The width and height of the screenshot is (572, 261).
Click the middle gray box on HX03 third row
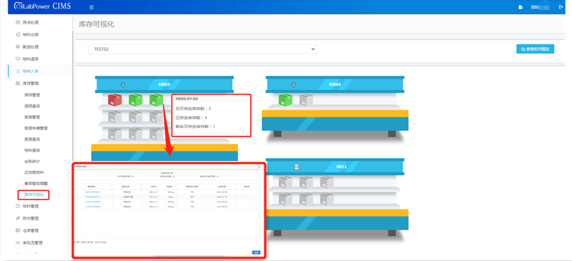point(136,134)
